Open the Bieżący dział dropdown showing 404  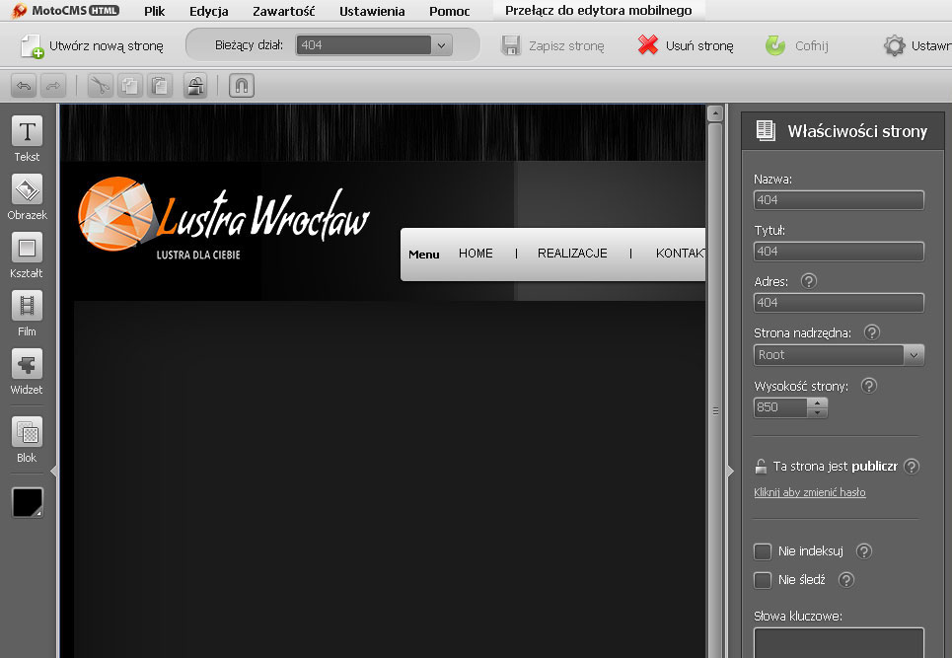pos(441,43)
